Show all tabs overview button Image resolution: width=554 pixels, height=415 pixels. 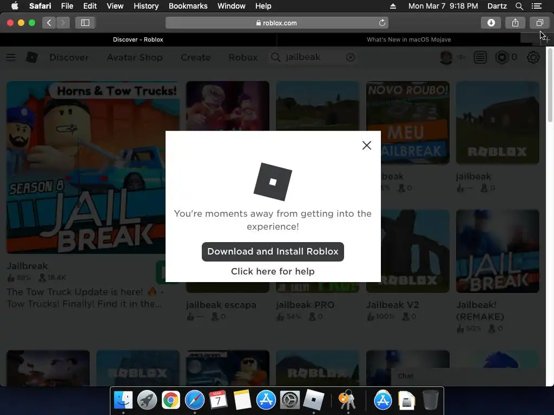[539, 23]
